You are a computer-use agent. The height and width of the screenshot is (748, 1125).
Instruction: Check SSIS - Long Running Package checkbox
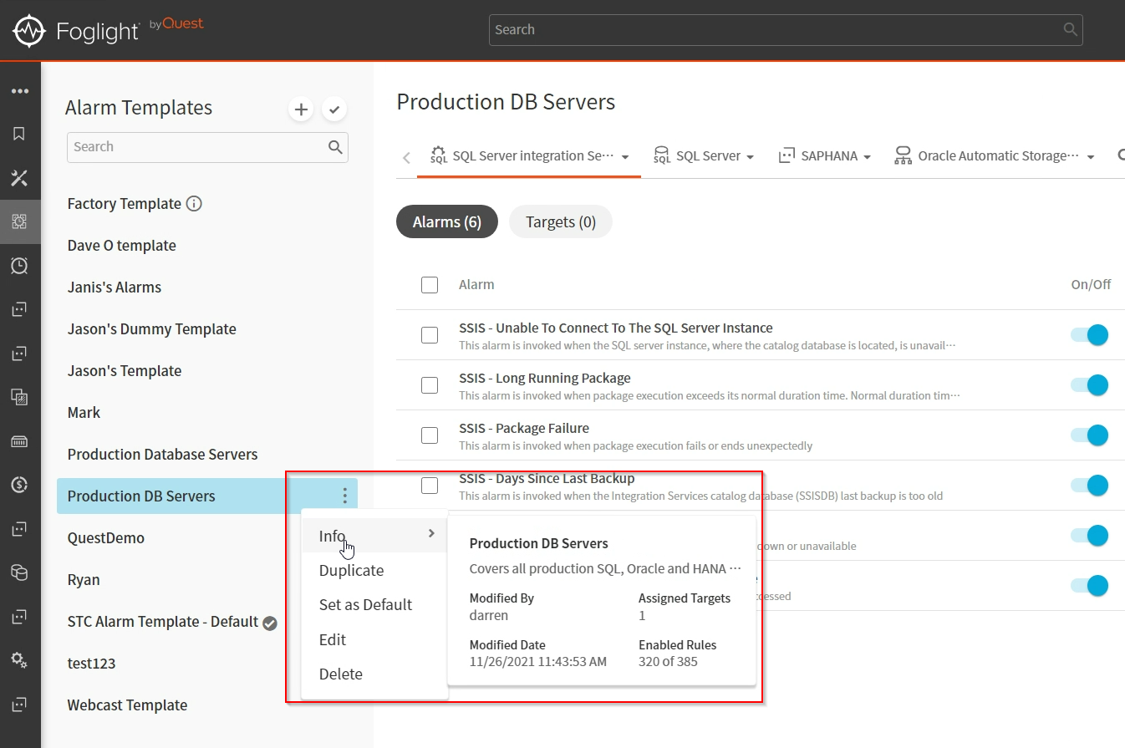coord(430,385)
